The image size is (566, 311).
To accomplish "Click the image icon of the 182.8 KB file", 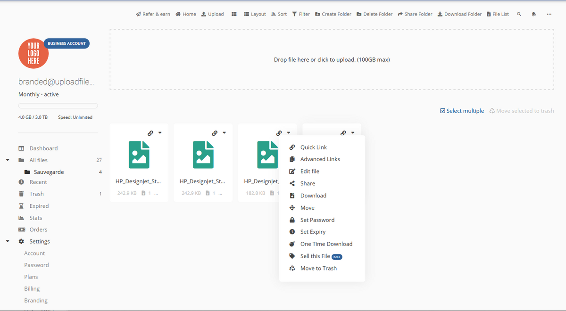I will [267, 155].
